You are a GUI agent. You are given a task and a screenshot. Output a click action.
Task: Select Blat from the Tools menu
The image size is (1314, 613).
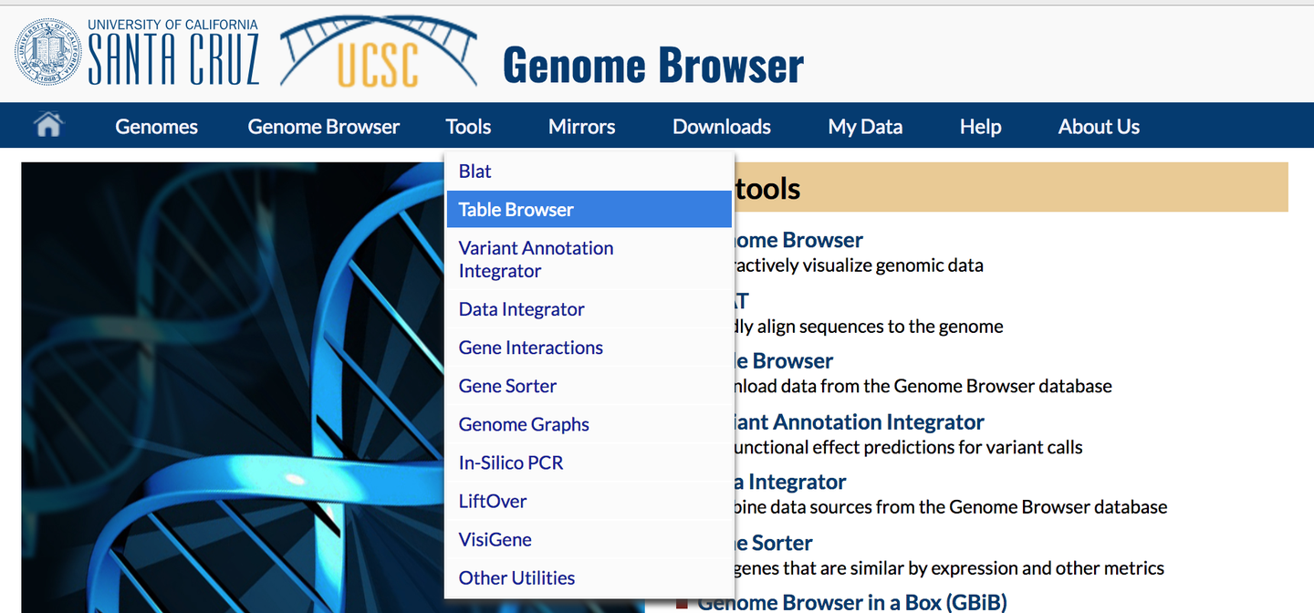pyautogui.click(x=474, y=171)
